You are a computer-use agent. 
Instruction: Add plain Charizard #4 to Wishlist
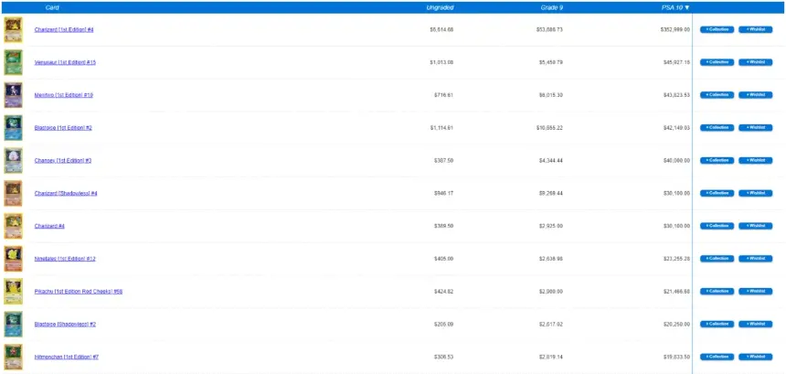pos(756,226)
